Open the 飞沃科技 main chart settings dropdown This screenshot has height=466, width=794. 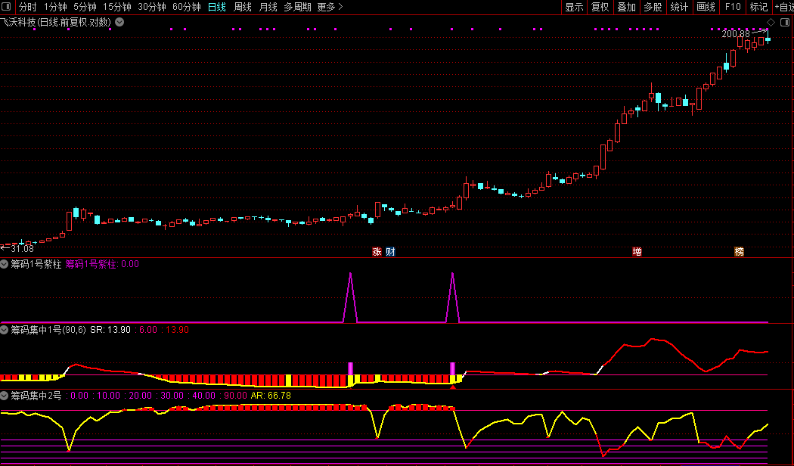(x=119, y=22)
